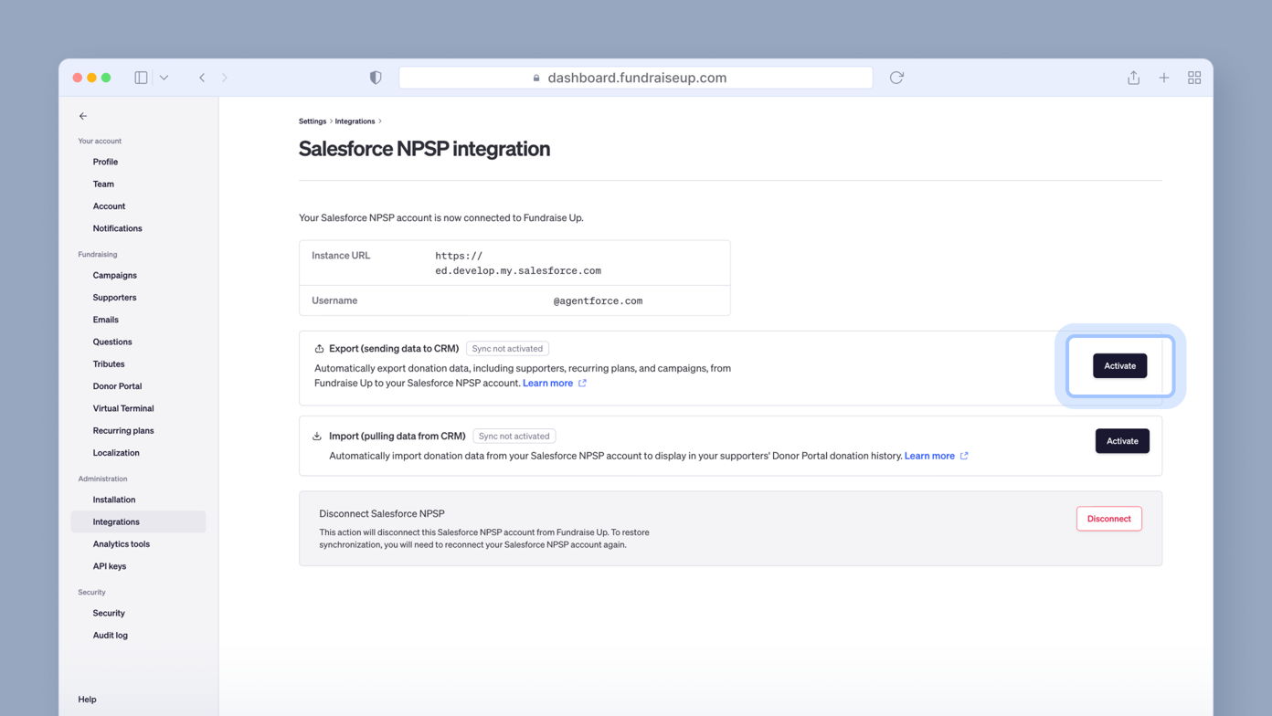
Task: Click the back arrow above Your account section
Action: click(x=82, y=116)
